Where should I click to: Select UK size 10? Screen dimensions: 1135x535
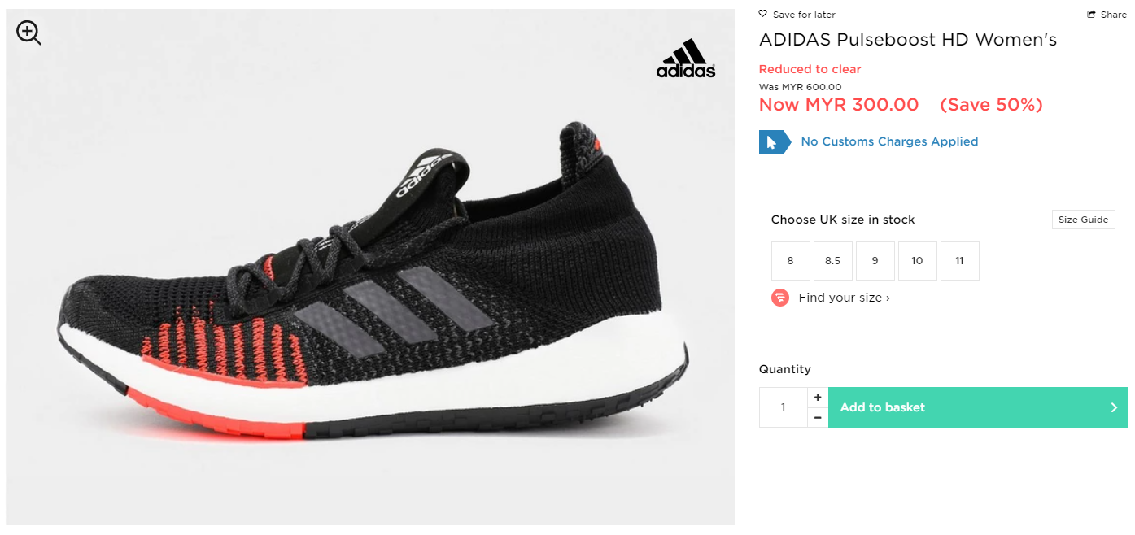click(x=917, y=261)
